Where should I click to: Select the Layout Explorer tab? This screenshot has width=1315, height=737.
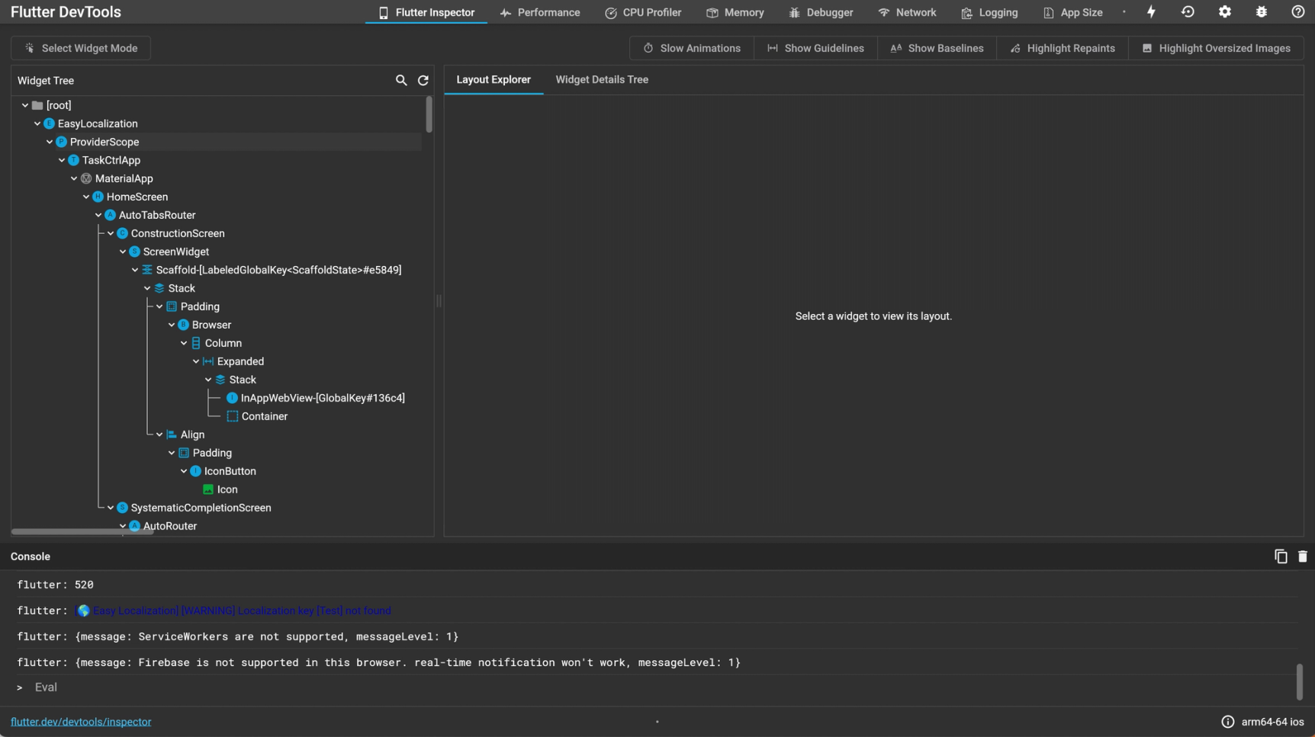pyautogui.click(x=494, y=79)
